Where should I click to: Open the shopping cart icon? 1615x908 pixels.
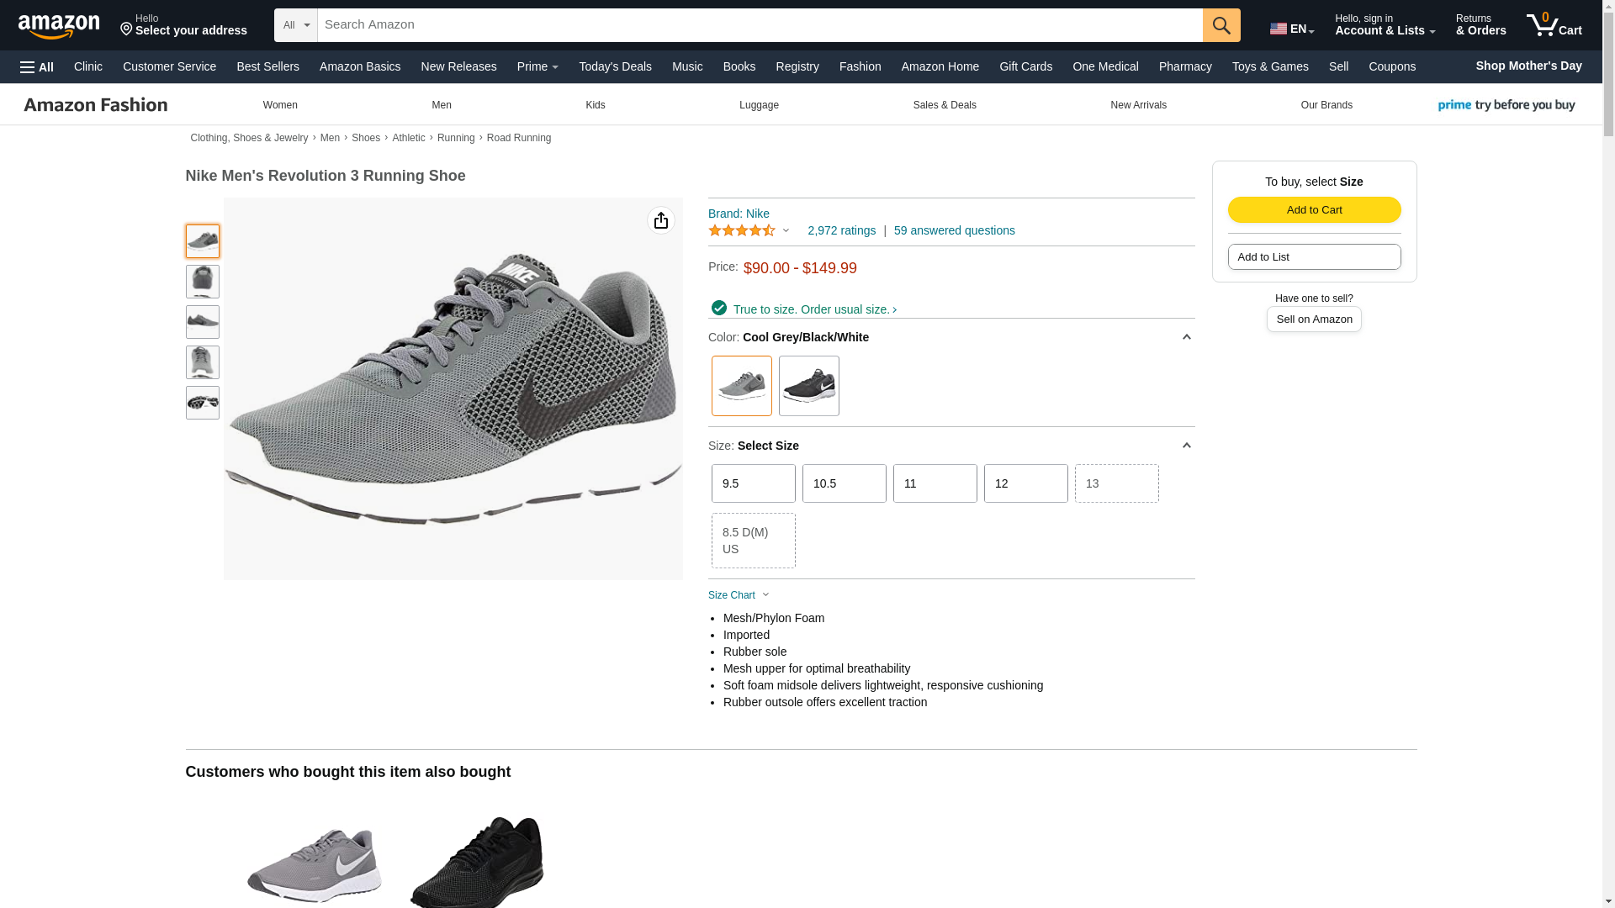1554,24
